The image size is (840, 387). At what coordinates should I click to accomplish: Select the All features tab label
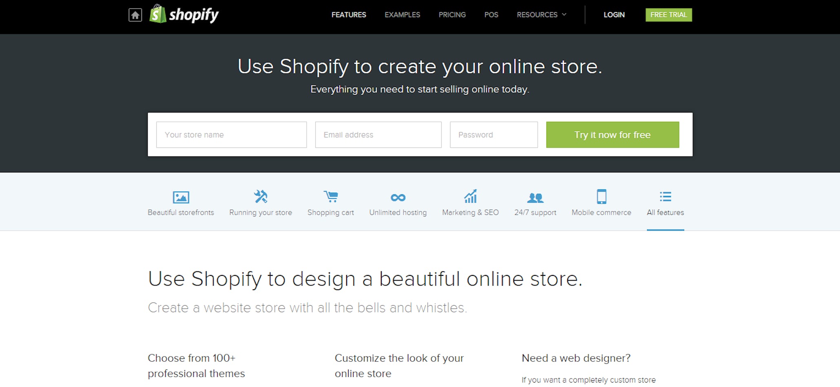(x=665, y=213)
